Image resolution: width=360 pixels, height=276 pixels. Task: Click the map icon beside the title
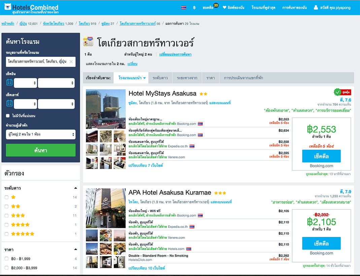pos(88,42)
